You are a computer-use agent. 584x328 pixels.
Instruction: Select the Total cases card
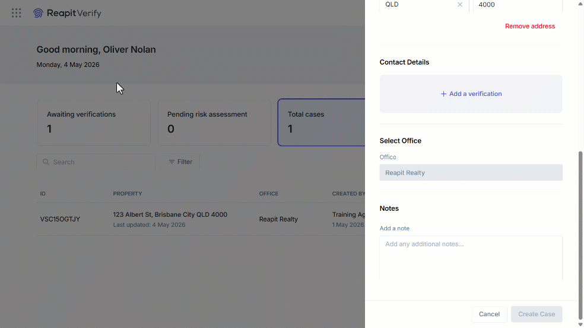click(x=322, y=122)
